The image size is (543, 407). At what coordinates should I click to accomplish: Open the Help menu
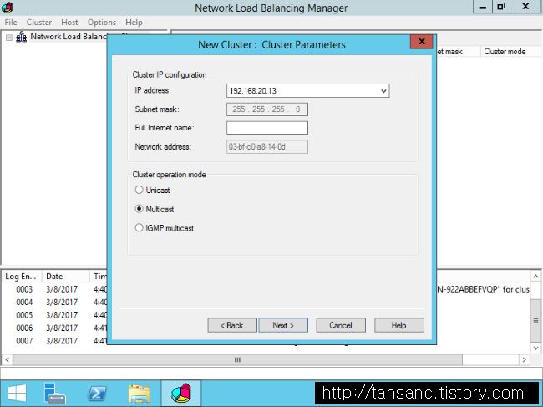pos(134,23)
